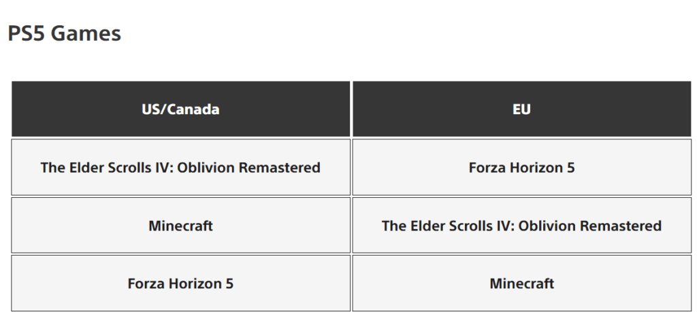This screenshot has width=697, height=312.
Task: Select the EU column header
Action: [522, 109]
